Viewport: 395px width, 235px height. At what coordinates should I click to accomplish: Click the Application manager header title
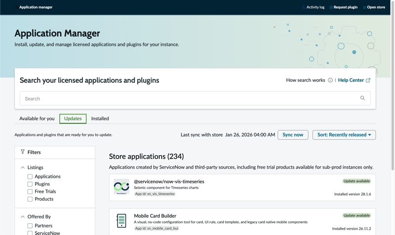[36, 7]
